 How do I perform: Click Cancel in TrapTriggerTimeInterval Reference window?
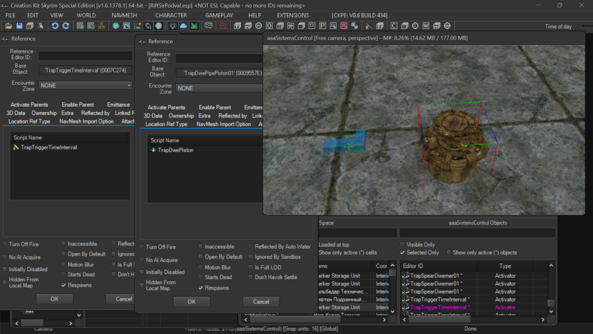pyautogui.click(x=120, y=299)
